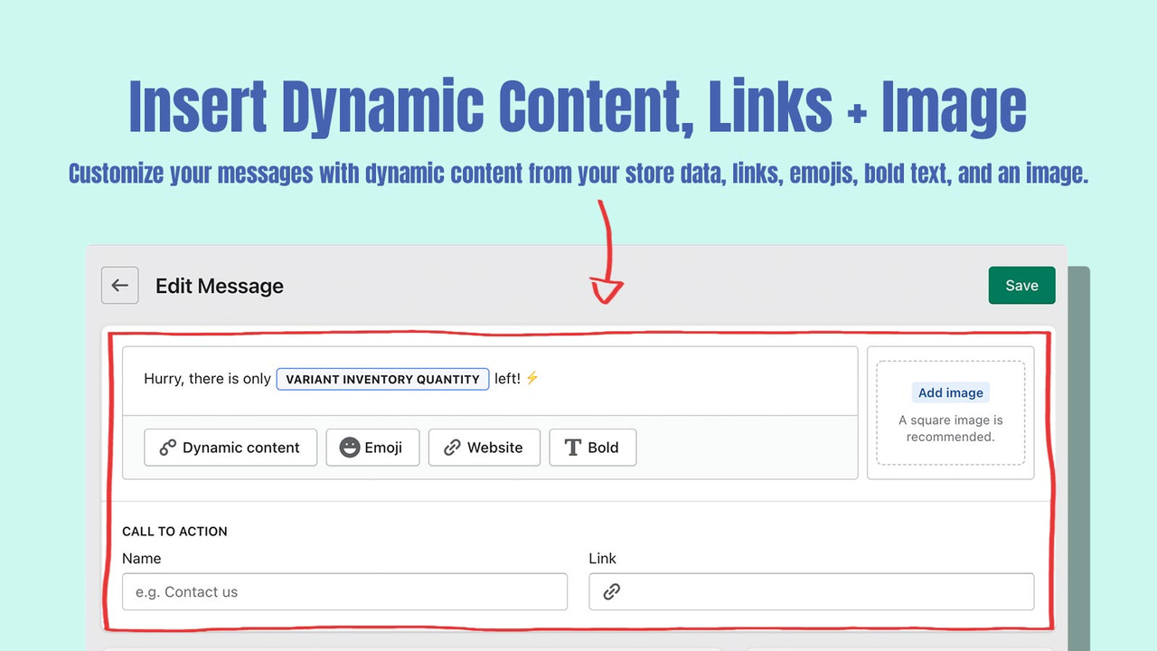Toggle the Bold text option
The width and height of the screenshot is (1157, 651).
click(593, 447)
